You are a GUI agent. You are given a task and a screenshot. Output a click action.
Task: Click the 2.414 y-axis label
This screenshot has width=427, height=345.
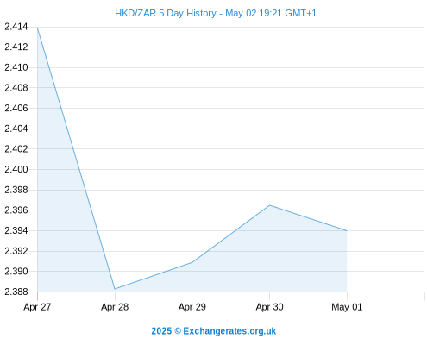click(x=16, y=27)
